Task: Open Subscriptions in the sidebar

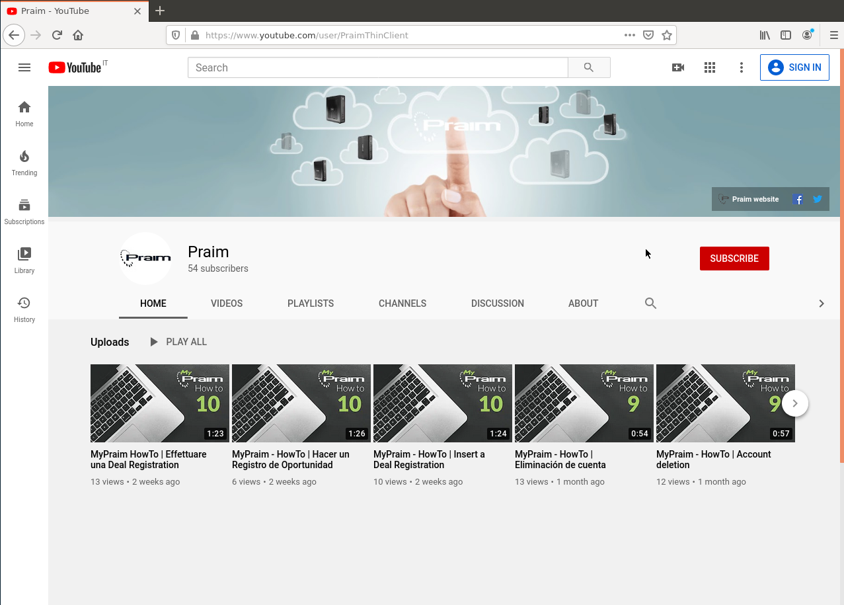Action: click(x=24, y=212)
